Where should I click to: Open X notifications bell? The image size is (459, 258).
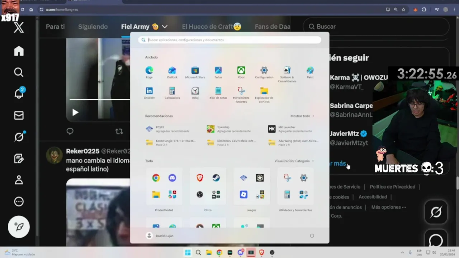click(19, 93)
